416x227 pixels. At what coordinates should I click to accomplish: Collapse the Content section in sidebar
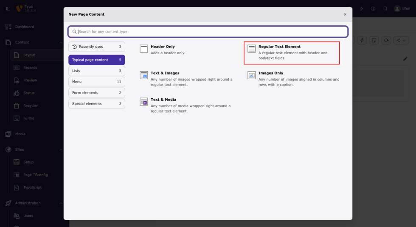61,42
